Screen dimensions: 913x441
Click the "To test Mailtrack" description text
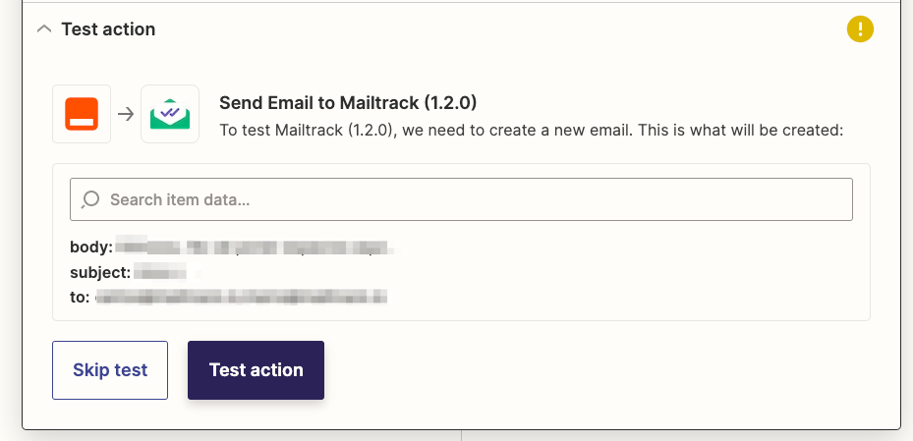pos(531,130)
